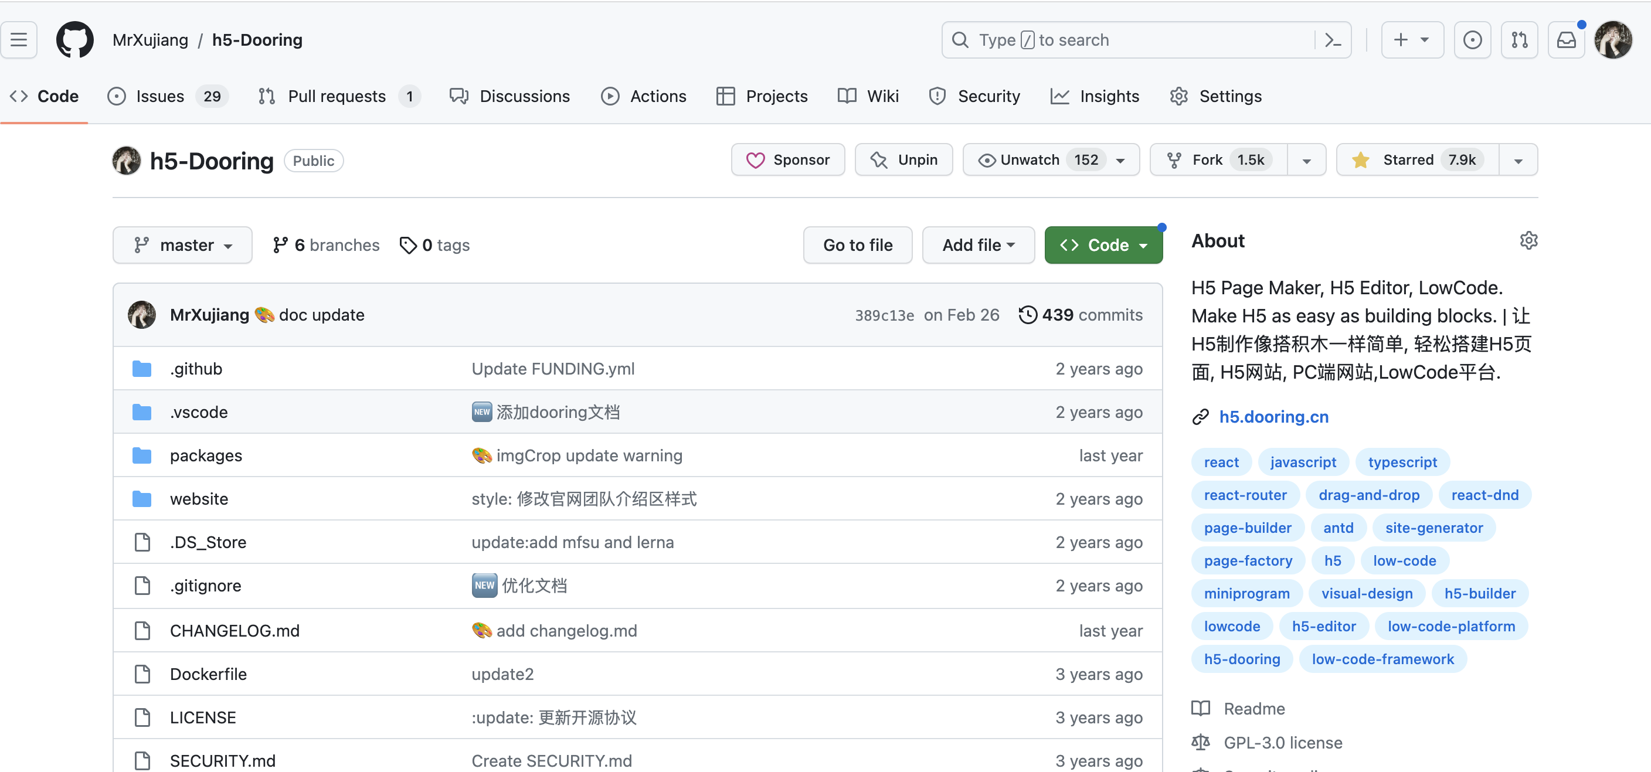Click MrXujiang avatar in latest commit row
Screen dimensions: 1651x772
click(142, 315)
